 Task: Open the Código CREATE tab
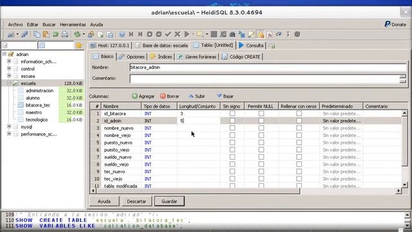point(241,57)
